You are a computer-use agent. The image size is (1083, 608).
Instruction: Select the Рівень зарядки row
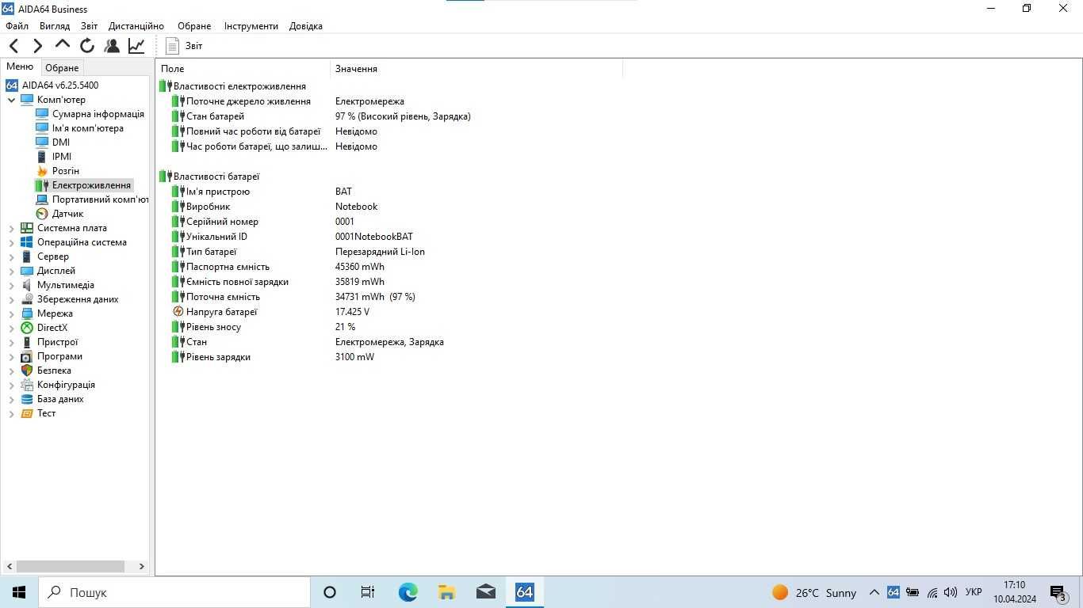coord(274,357)
